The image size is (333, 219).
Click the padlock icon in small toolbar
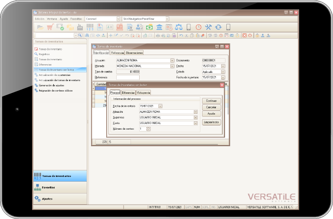pos(257,36)
